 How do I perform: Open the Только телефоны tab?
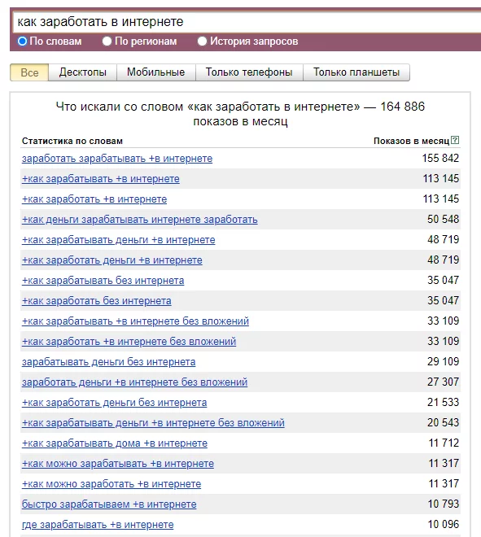[249, 72]
